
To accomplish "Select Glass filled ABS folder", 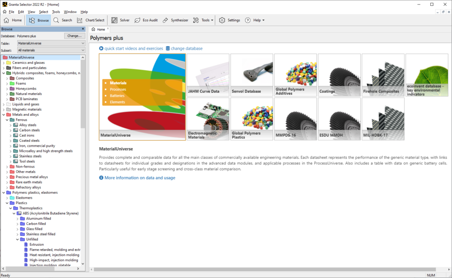I will (34, 229).
